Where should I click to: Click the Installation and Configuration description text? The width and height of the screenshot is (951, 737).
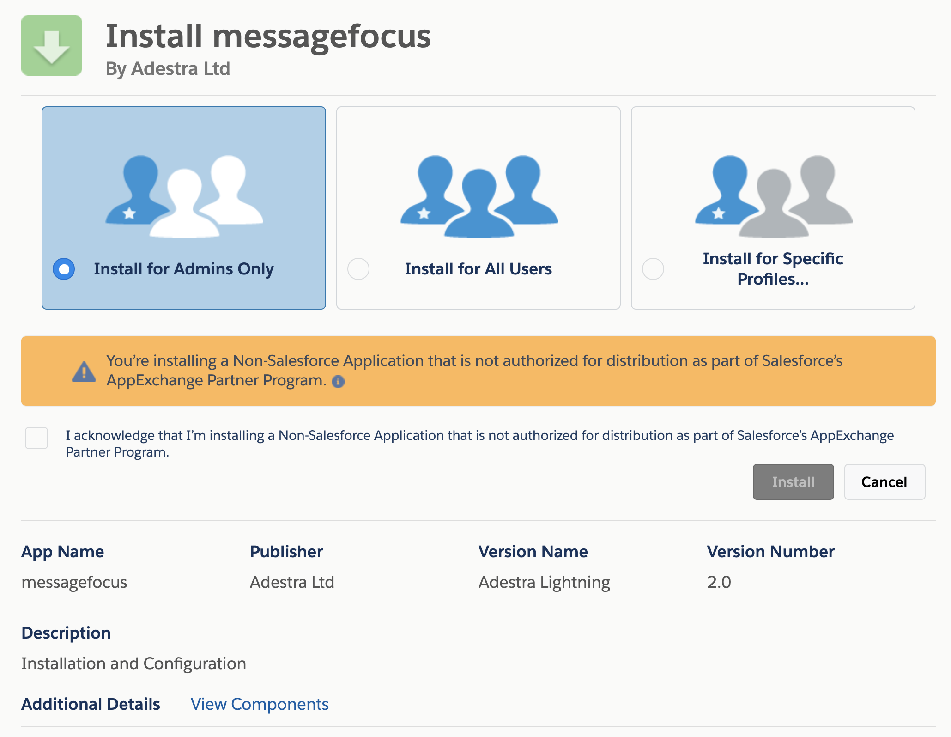click(x=133, y=664)
